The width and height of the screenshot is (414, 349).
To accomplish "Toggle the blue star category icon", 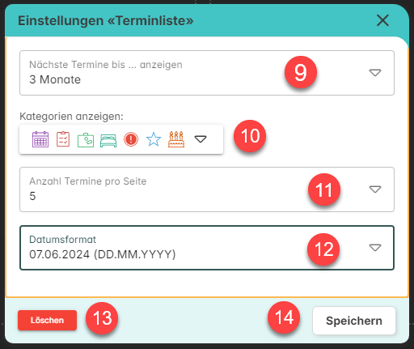I will pyautogui.click(x=154, y=139).
